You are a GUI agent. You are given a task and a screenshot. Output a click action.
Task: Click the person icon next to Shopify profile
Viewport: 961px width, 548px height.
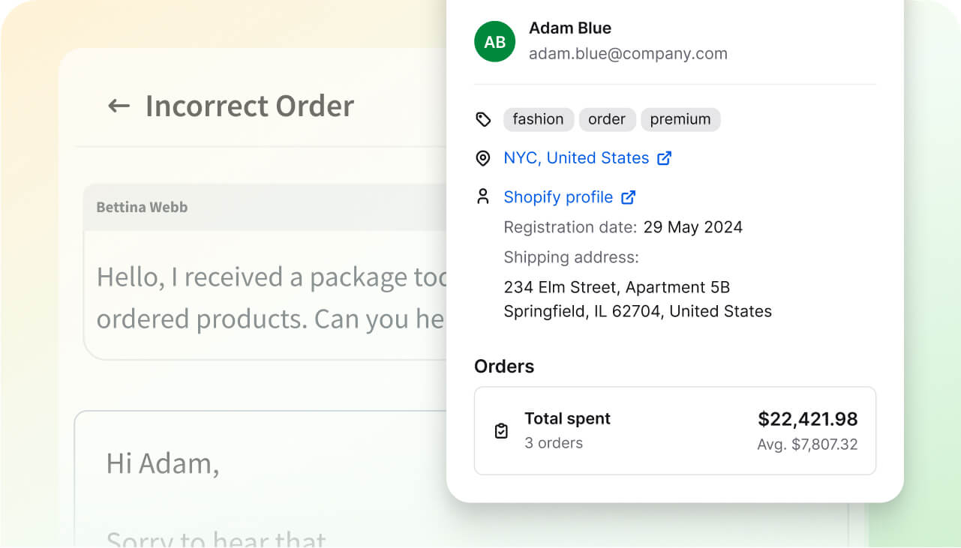485,196
